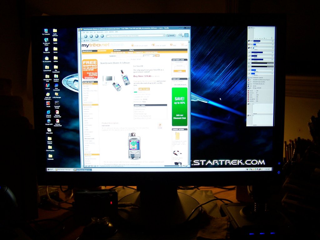This screenshot has width=320, height=240.
Task: Launch the Free Commander shortcut
Action: tap(56, 87)
